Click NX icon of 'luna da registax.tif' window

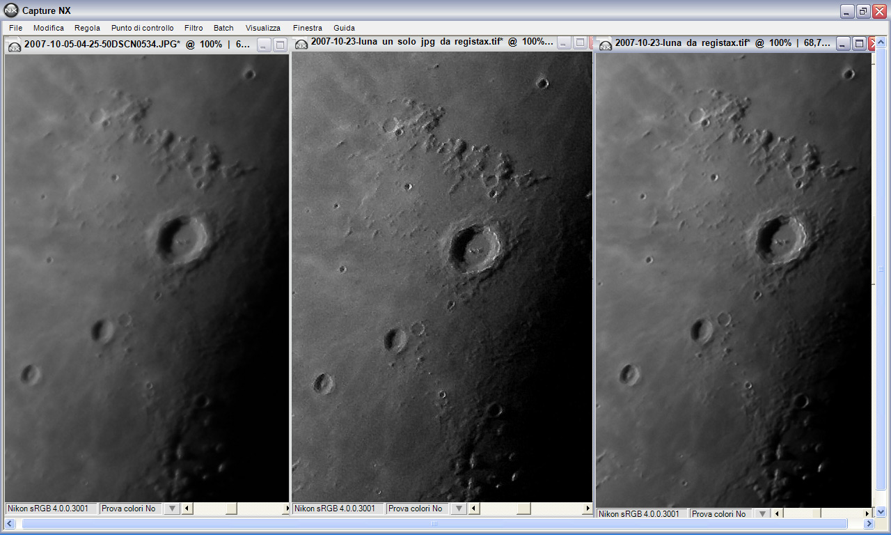tap(606, 45)
